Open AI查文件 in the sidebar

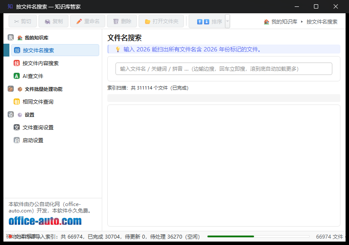click(x=33, y=76)
